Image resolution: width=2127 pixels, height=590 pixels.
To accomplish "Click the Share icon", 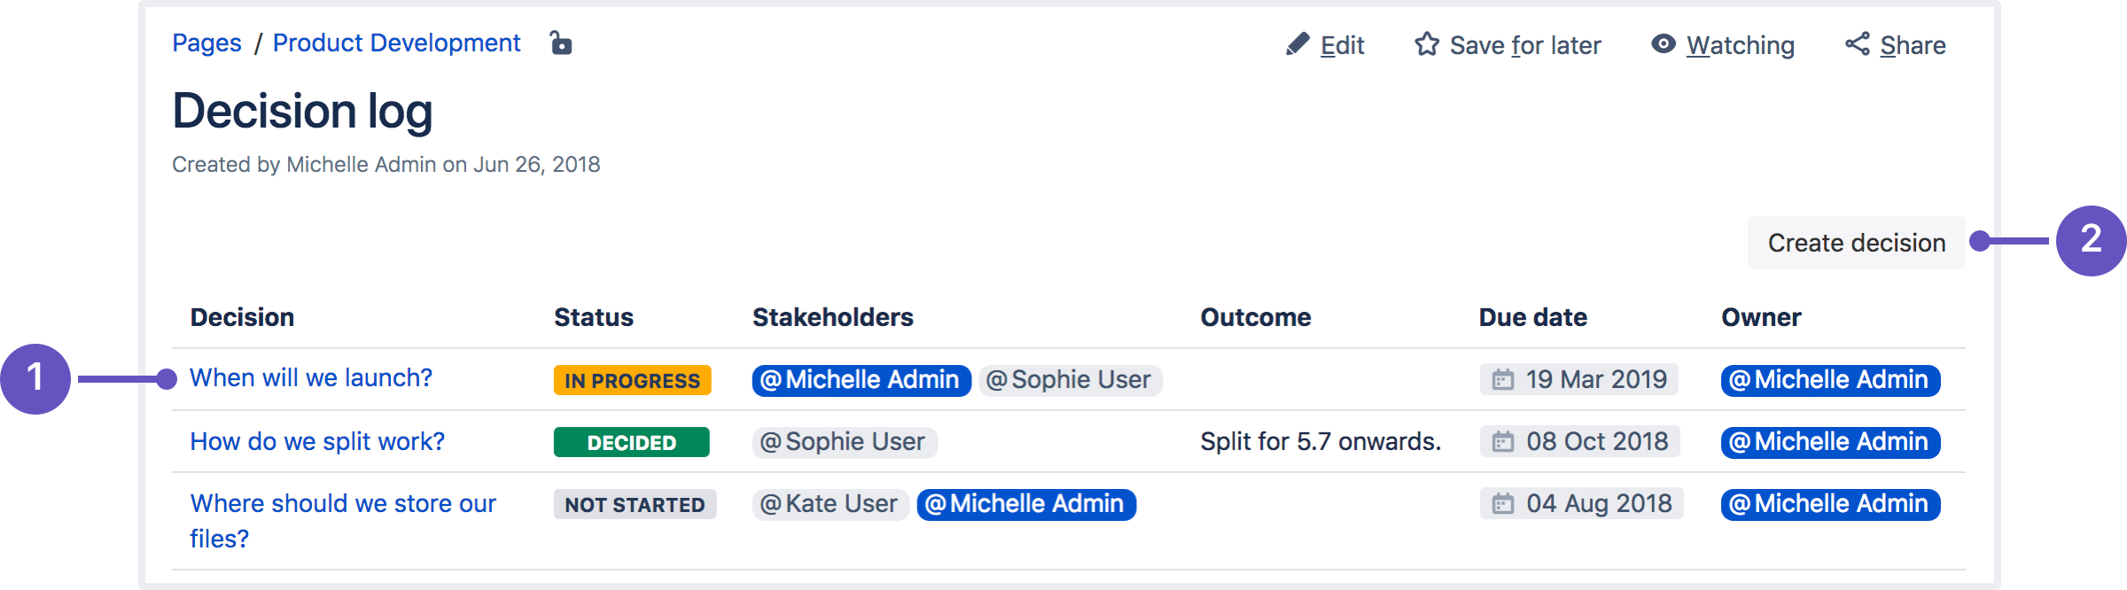I will coord(1858,44).
